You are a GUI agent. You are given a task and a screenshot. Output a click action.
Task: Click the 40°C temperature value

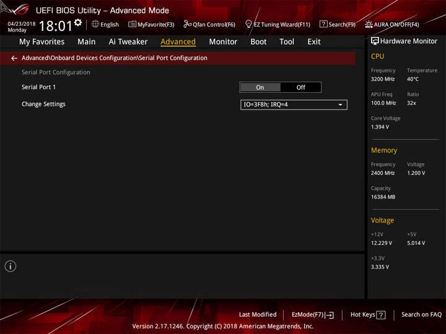413,79
